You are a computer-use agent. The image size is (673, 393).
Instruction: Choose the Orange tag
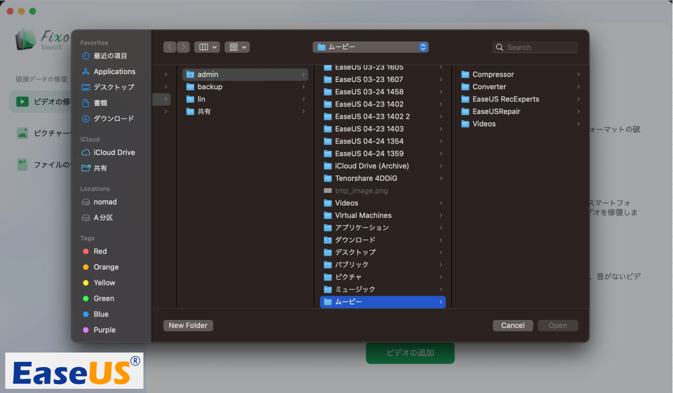click(x=101, y=267)
